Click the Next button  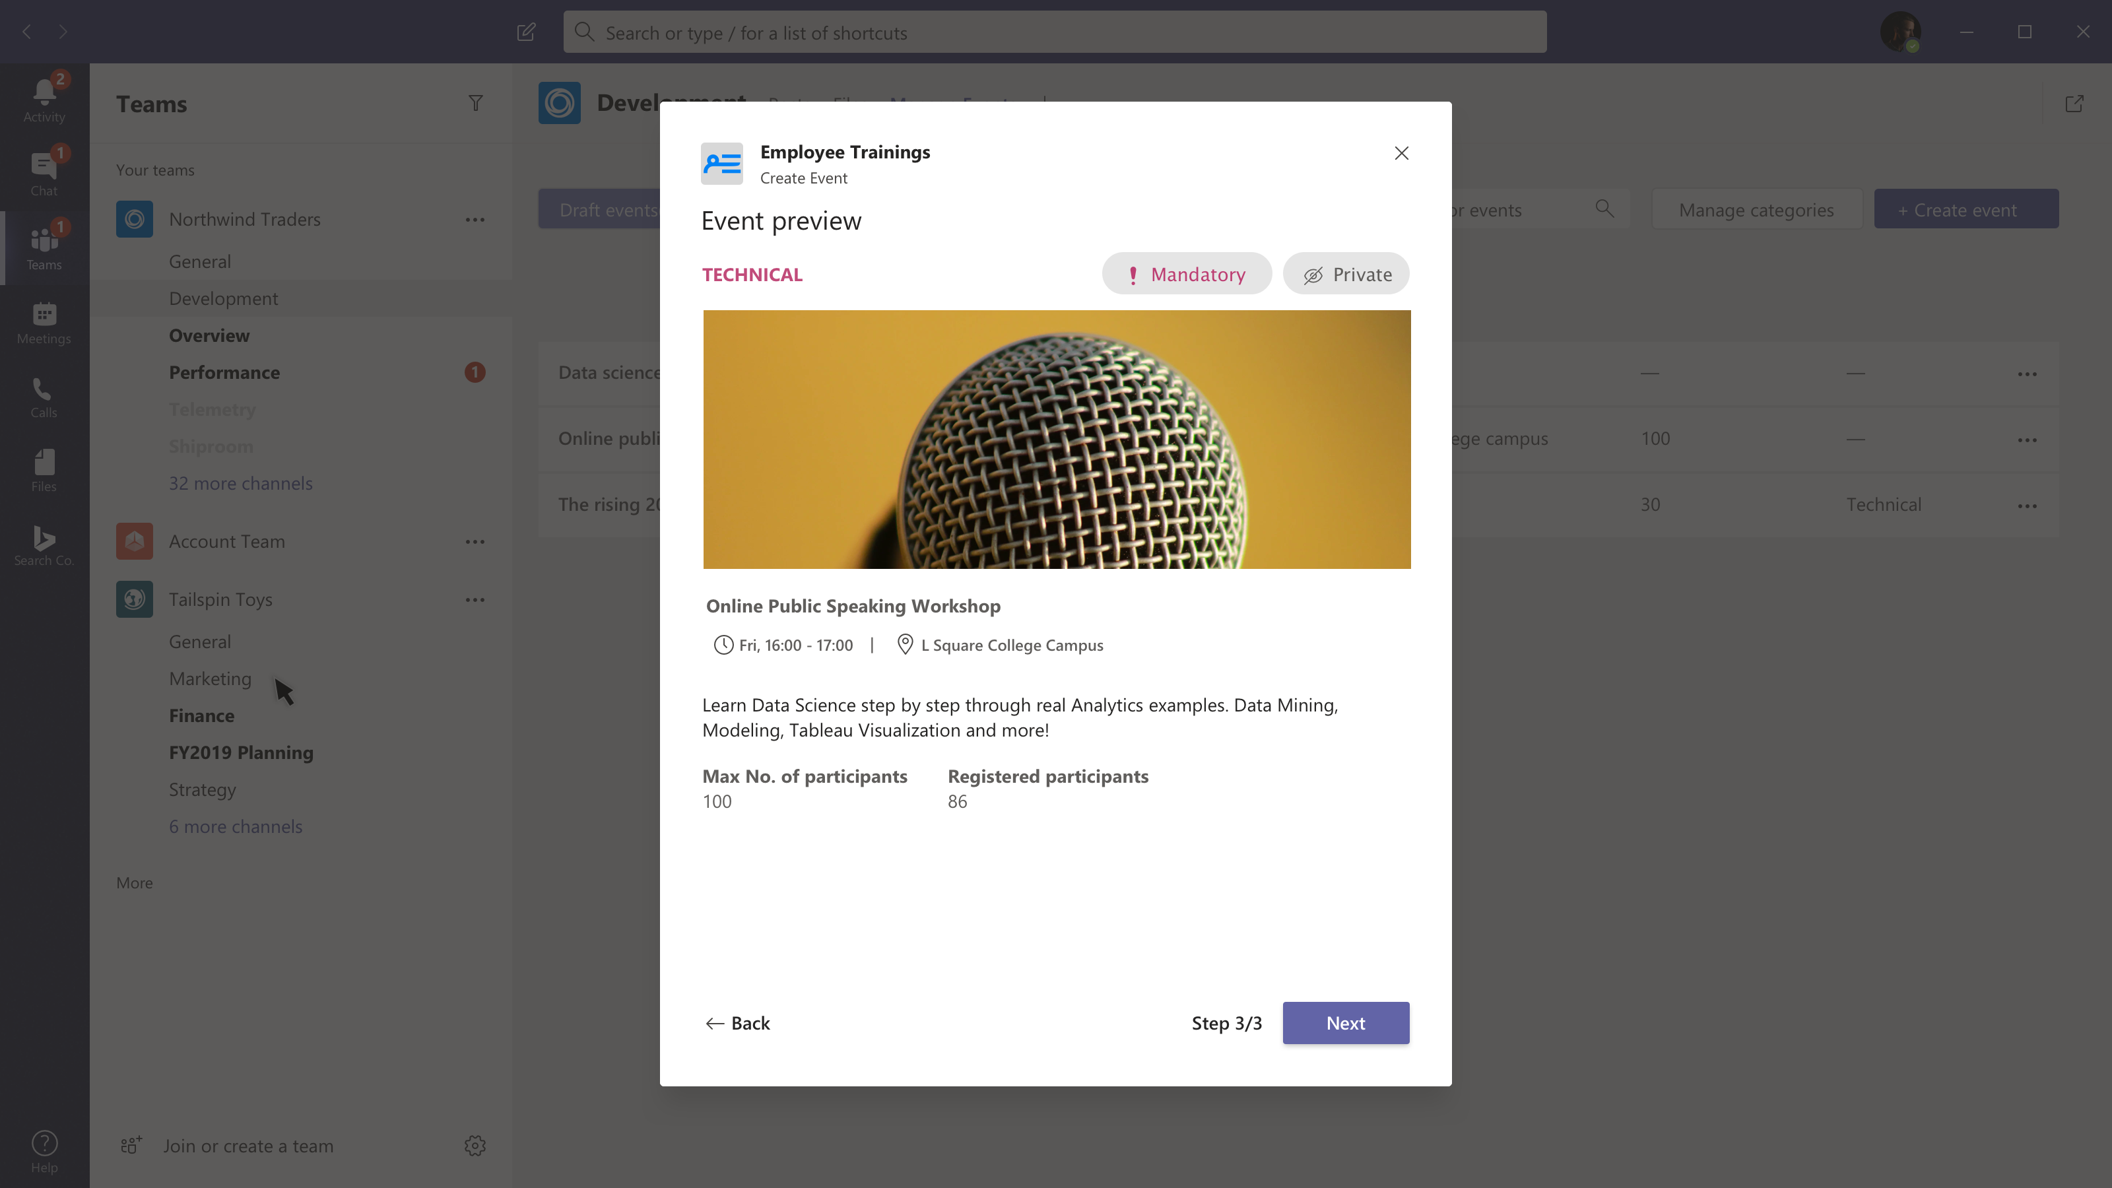[x=1344, y=1023]
